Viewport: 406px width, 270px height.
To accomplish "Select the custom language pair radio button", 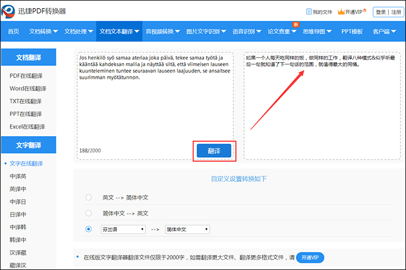I will (88, 229).
